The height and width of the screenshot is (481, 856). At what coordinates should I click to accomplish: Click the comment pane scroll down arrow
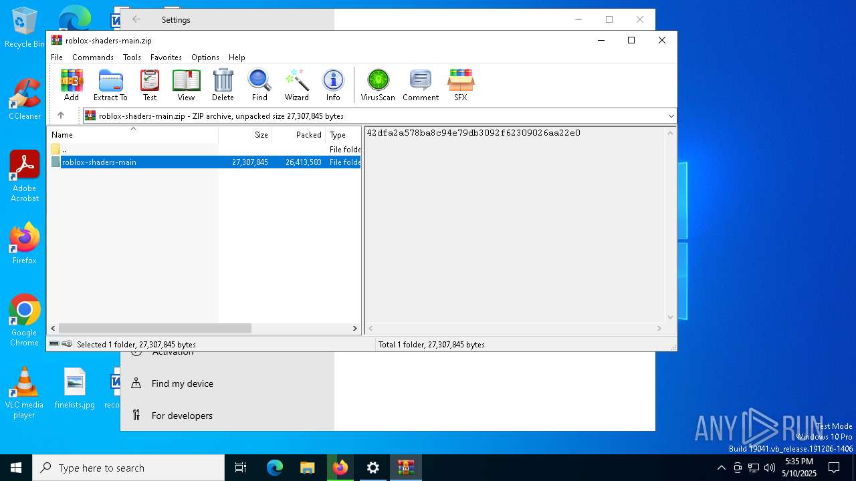click(x=671, y=318)
